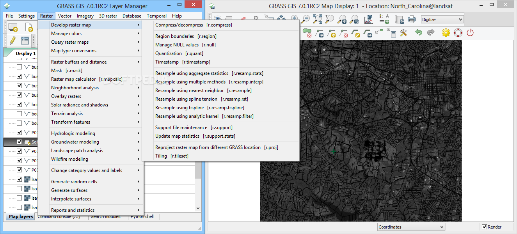The height and width of the screenshot is (234, 517).
Task: Zoom to the full map extent
Action: click(318, 19)
